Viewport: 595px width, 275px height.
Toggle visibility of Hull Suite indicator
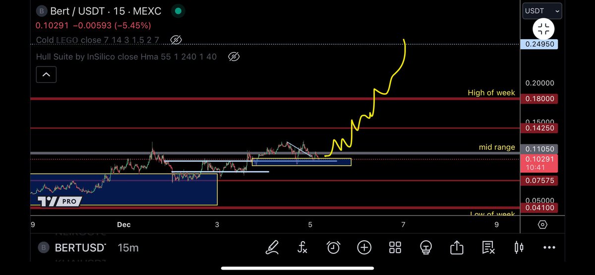point(234,57)
